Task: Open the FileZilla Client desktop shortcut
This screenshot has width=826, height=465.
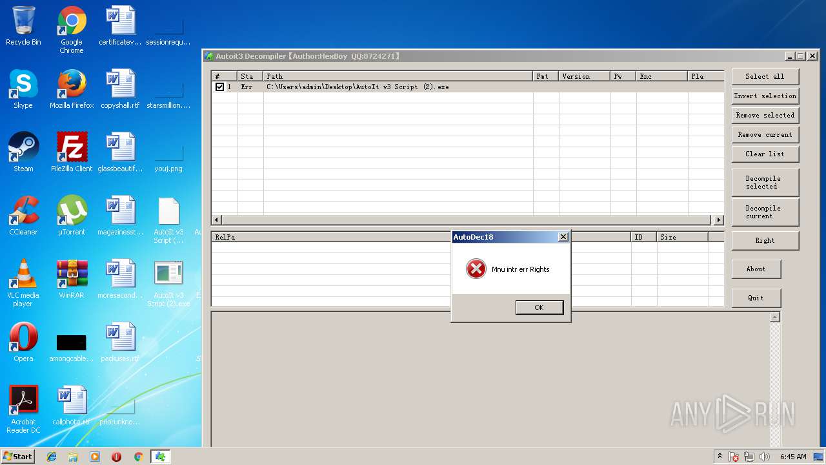Action: point(72,153)
